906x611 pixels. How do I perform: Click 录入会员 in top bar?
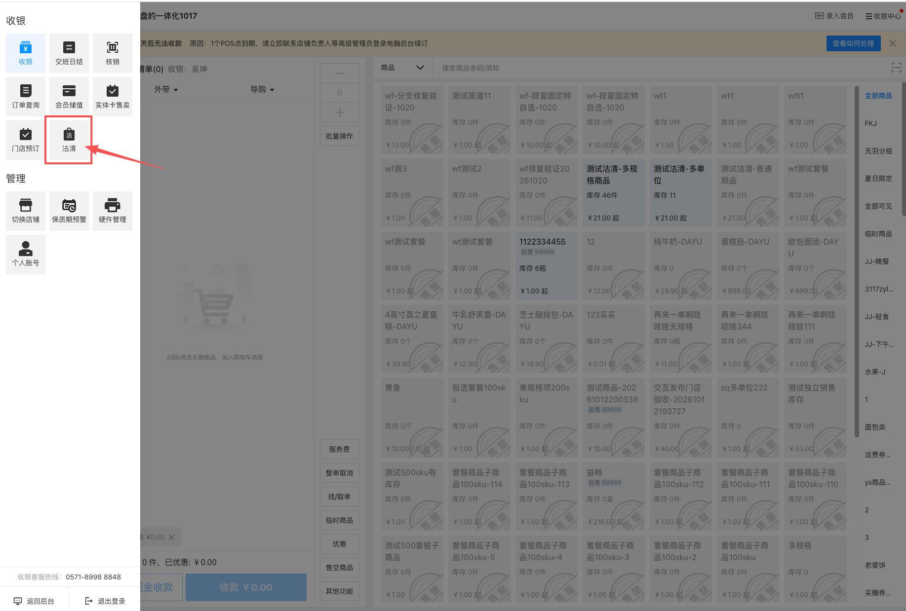tap(834, 16)
